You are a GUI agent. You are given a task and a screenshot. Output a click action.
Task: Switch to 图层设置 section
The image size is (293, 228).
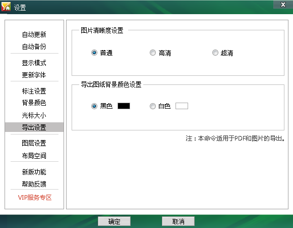point(34,143)
